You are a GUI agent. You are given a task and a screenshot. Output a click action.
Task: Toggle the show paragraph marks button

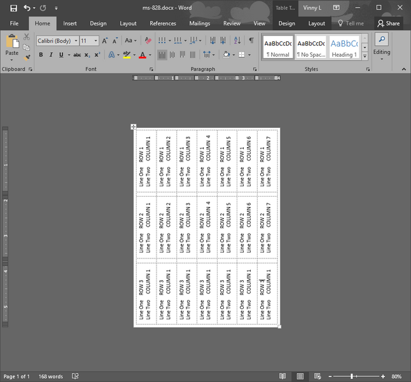pos(251,41)
